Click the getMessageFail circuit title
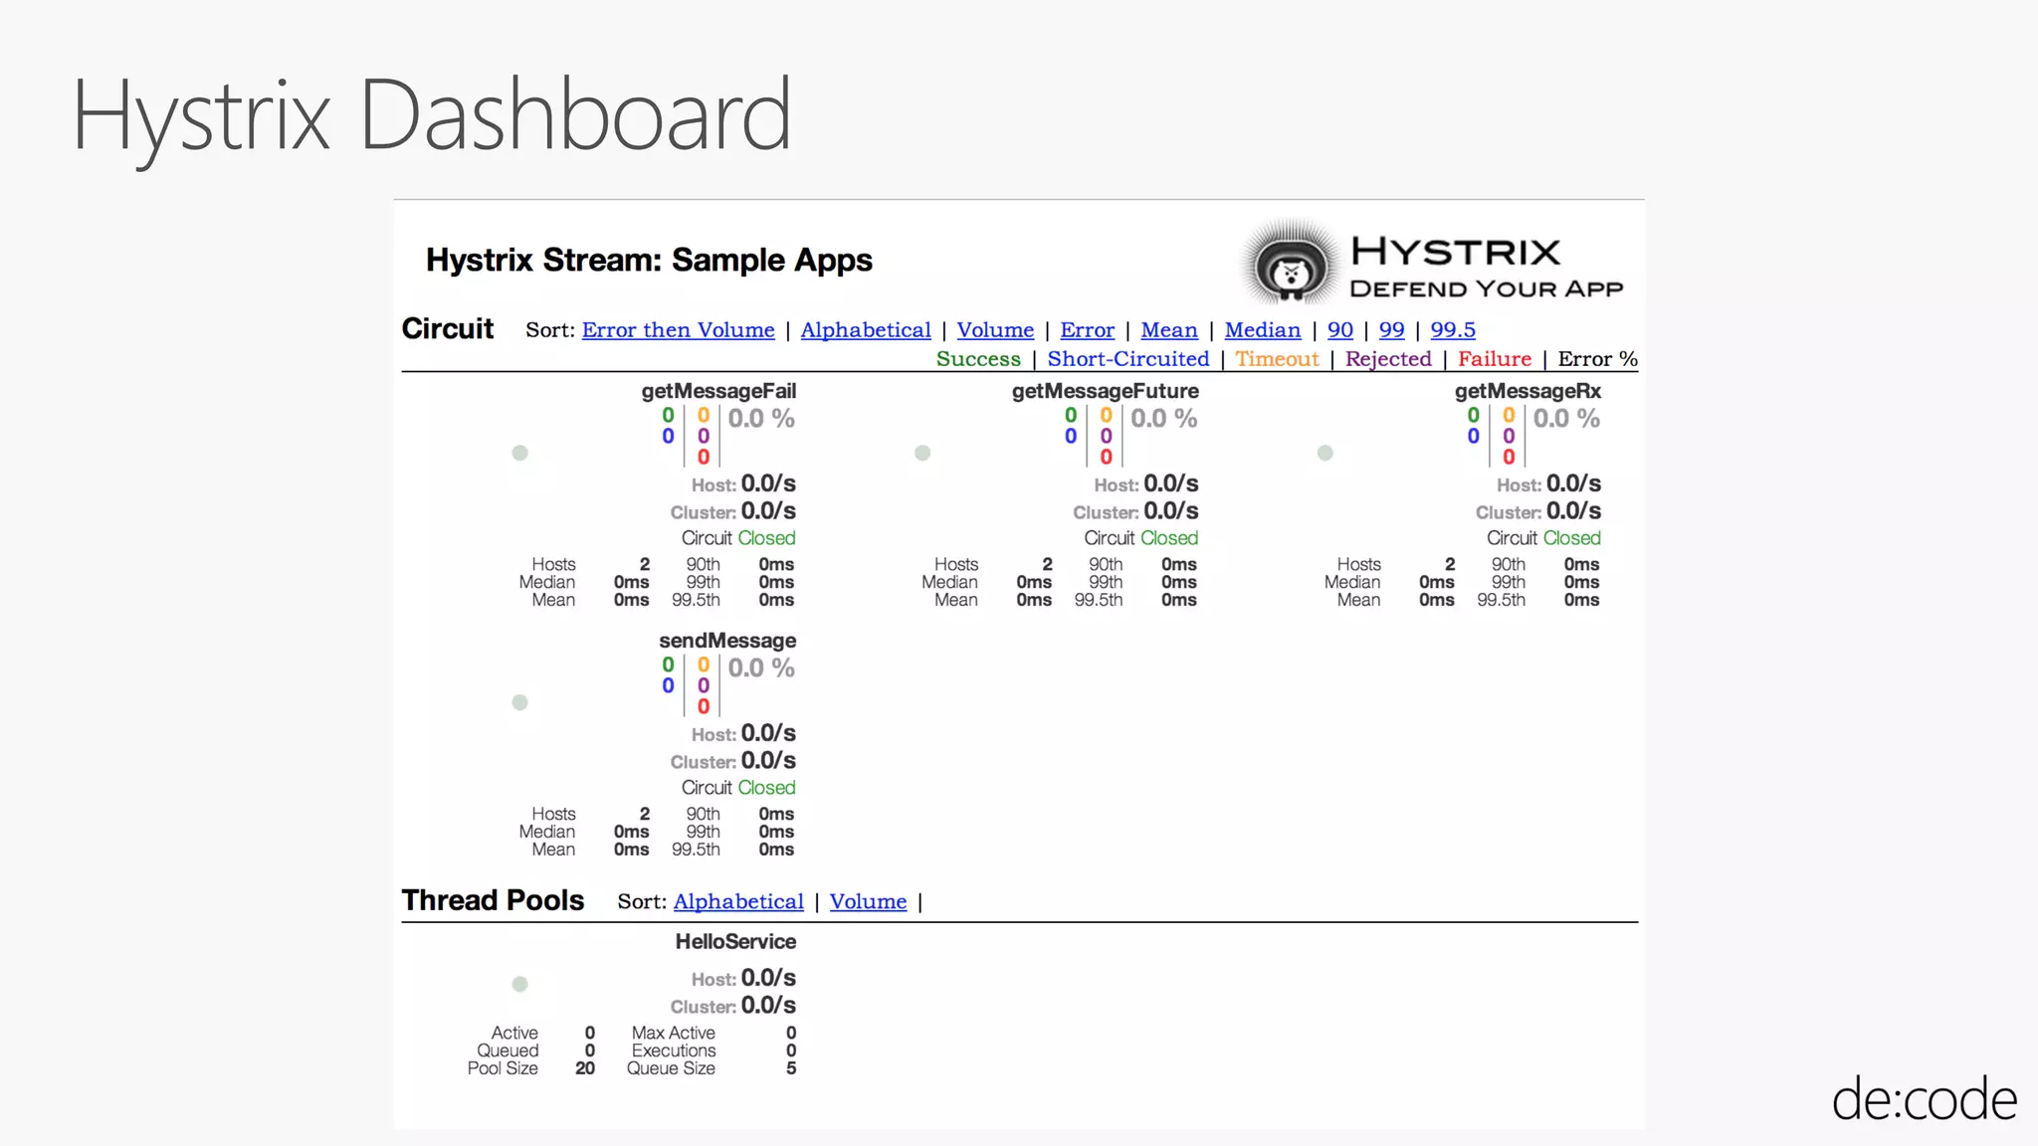The image size is (2038, 1146). [x=718, y=391]
